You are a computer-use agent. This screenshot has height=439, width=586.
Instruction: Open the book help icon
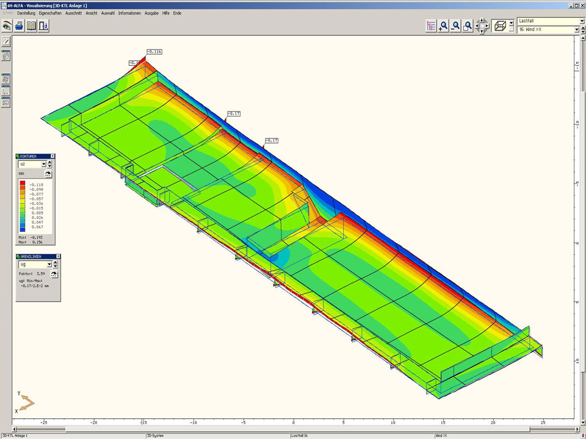[x=31, y=26]
